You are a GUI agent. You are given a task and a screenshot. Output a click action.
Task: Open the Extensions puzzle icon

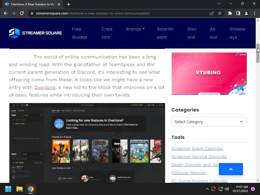pyautogui.click(x=230, y=13)
